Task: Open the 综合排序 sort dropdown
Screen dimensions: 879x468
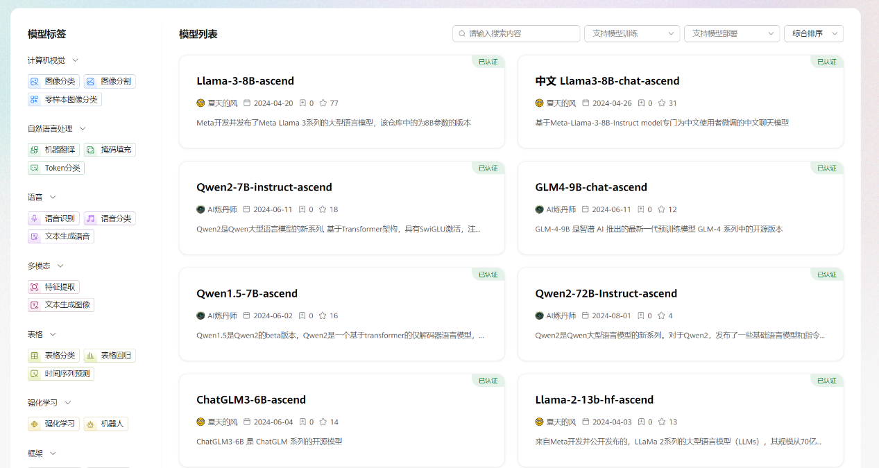Action: [x=814, y=33]
